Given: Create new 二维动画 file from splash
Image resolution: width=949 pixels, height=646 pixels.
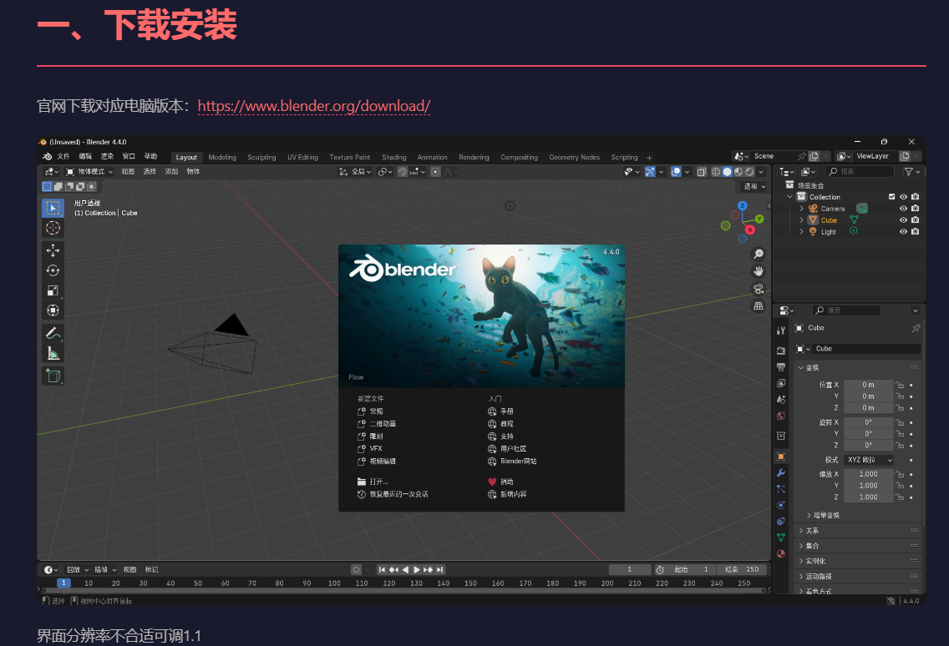Looking at the screenshot, I should [377, 424].
